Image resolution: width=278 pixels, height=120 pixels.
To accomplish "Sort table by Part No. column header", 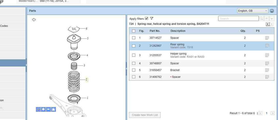I will (x=155, y=31).
